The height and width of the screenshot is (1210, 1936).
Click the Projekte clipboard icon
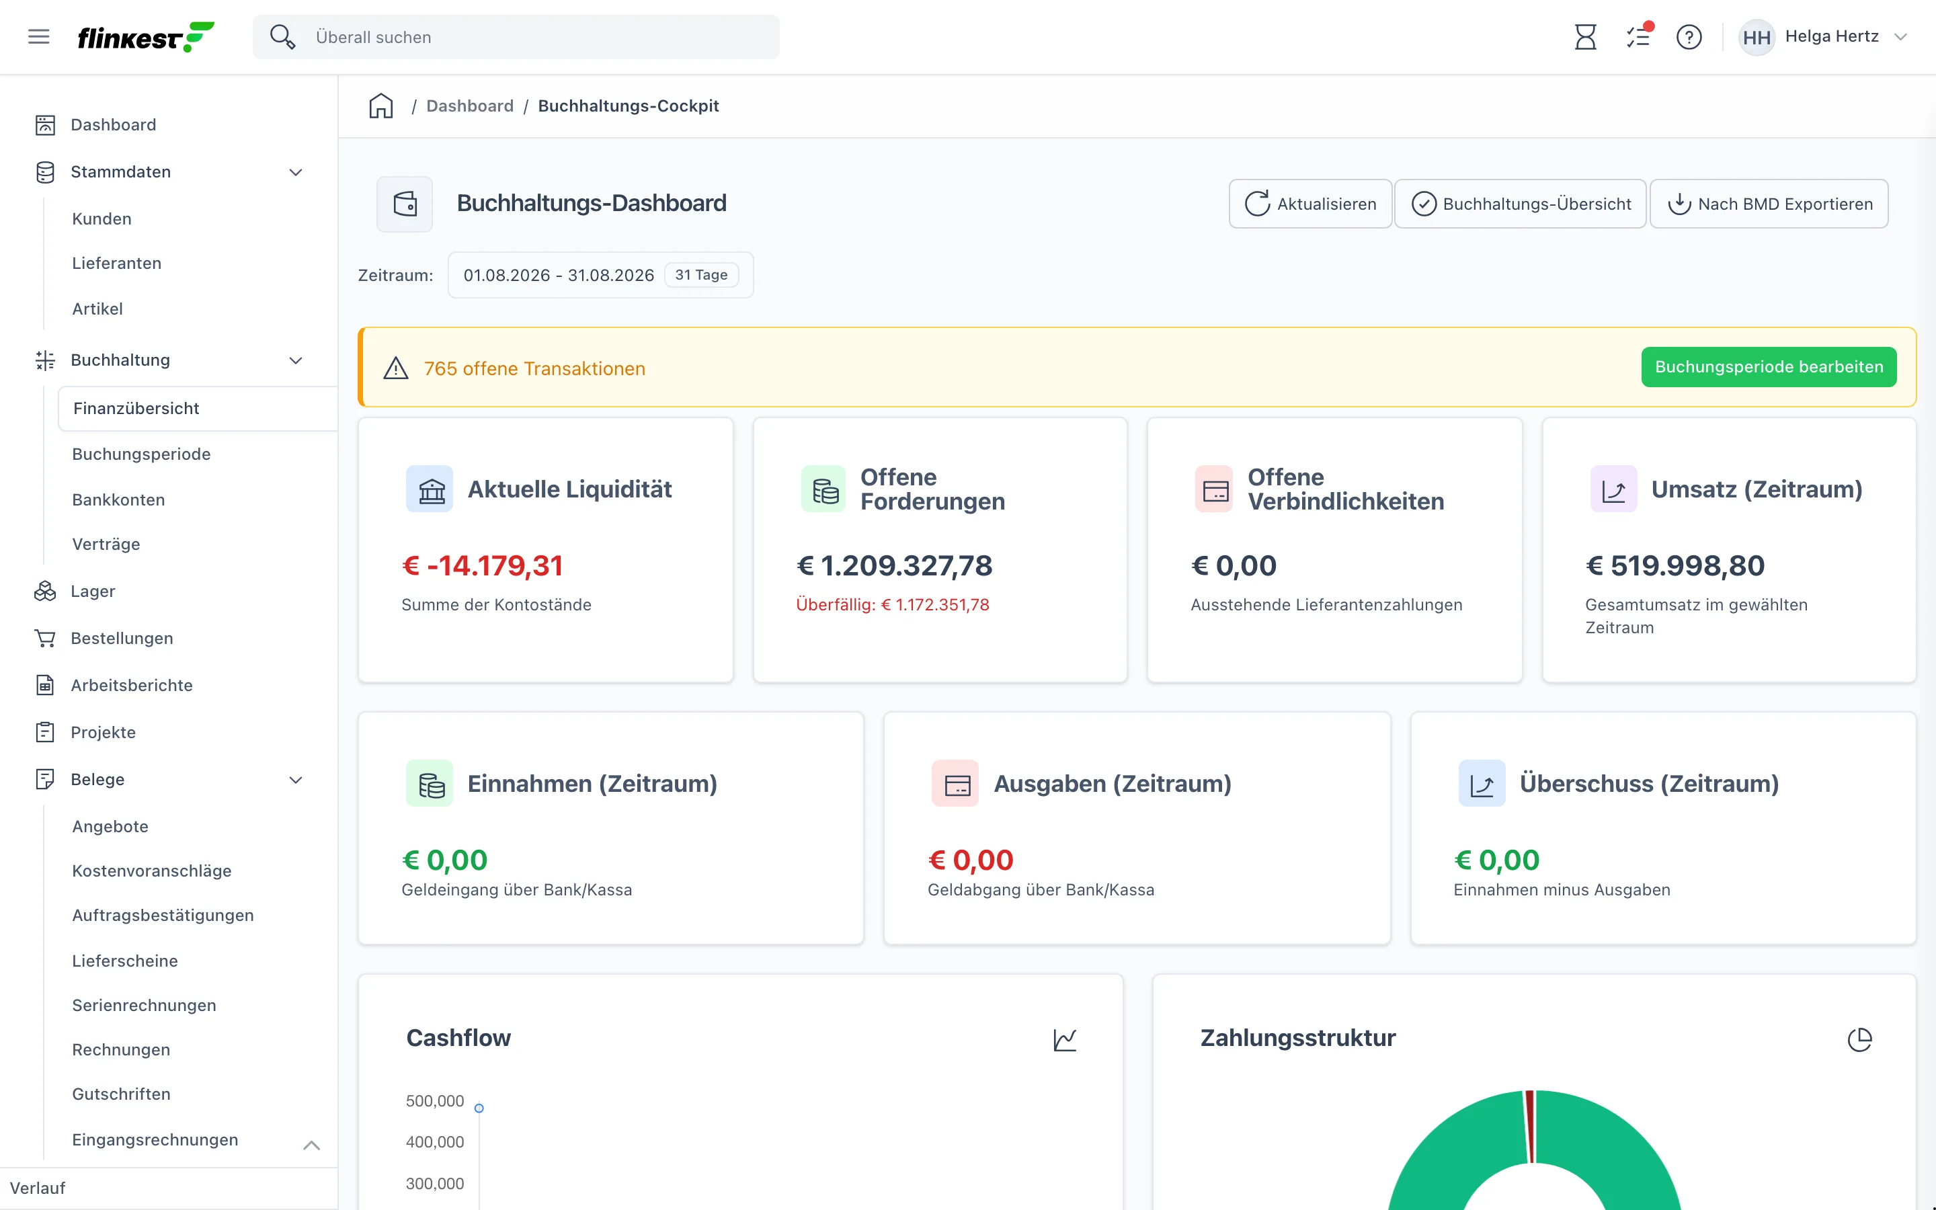click(46, 732)
